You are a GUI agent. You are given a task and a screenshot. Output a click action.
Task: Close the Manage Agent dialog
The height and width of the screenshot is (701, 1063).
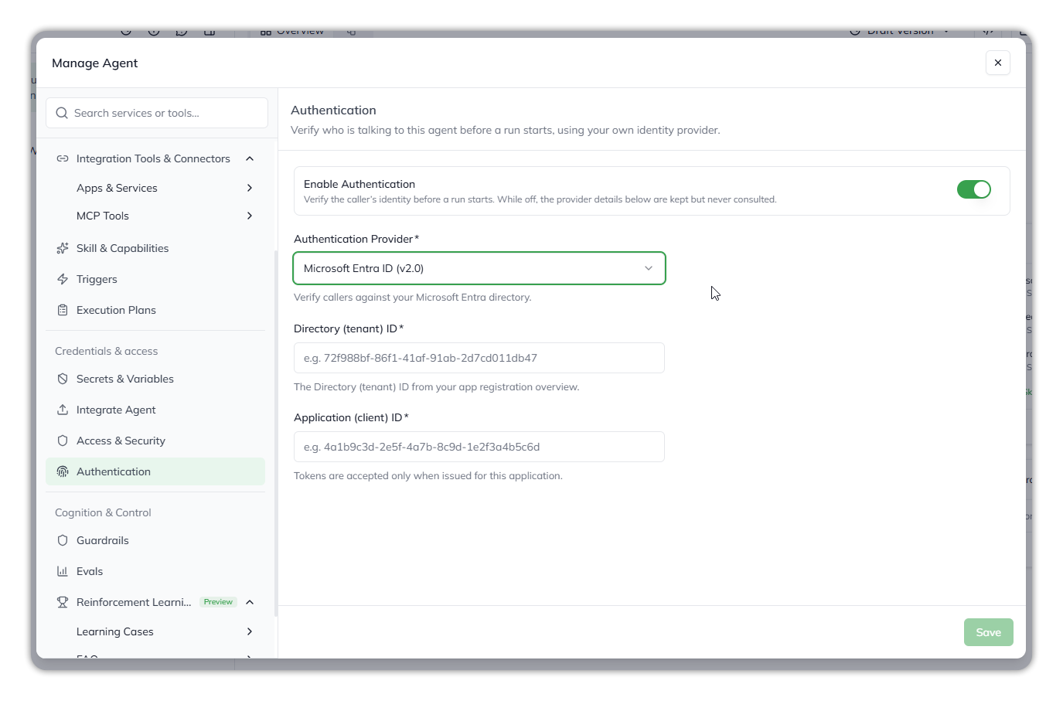pos(998,63)
